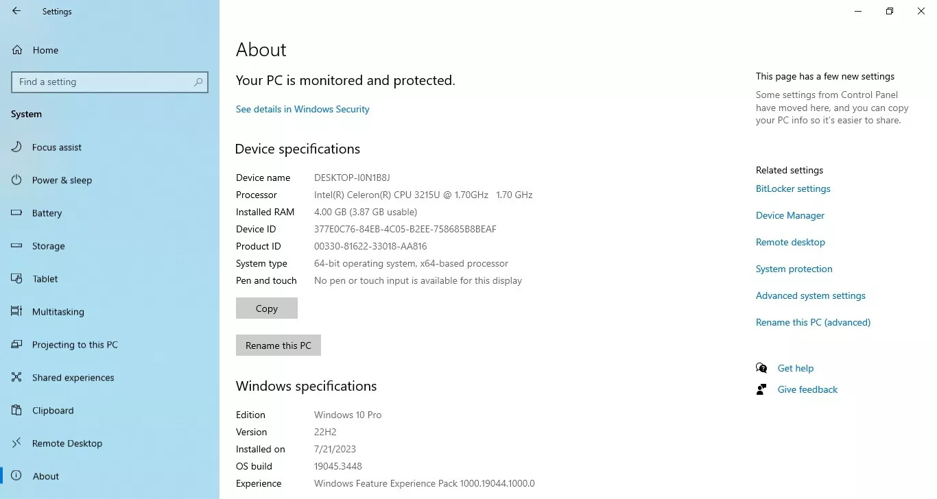
Task: Click the 4.00 GB installed RAM value
Action: pyautogui.click(x=366, y=212)
